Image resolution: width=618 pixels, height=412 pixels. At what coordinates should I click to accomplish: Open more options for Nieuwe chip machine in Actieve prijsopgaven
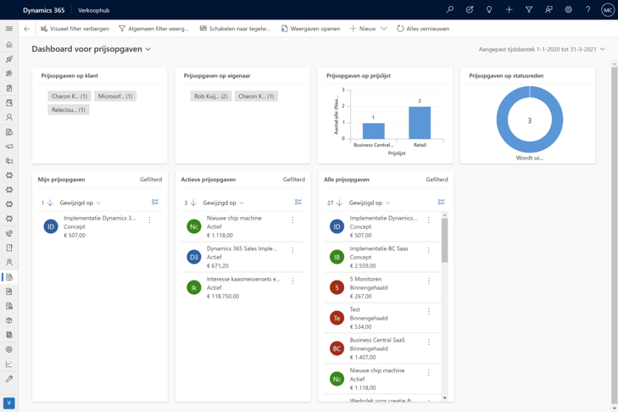pos(292,220)
